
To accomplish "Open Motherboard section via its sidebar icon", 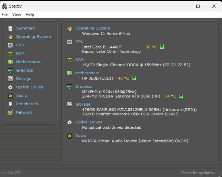I will pyautogui.click(x=10, y=62).
